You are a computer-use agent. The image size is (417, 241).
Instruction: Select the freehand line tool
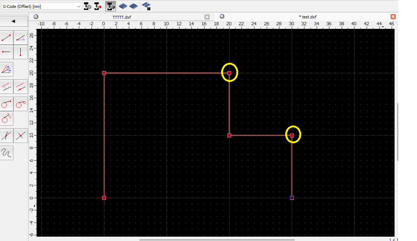click(7, 153)
